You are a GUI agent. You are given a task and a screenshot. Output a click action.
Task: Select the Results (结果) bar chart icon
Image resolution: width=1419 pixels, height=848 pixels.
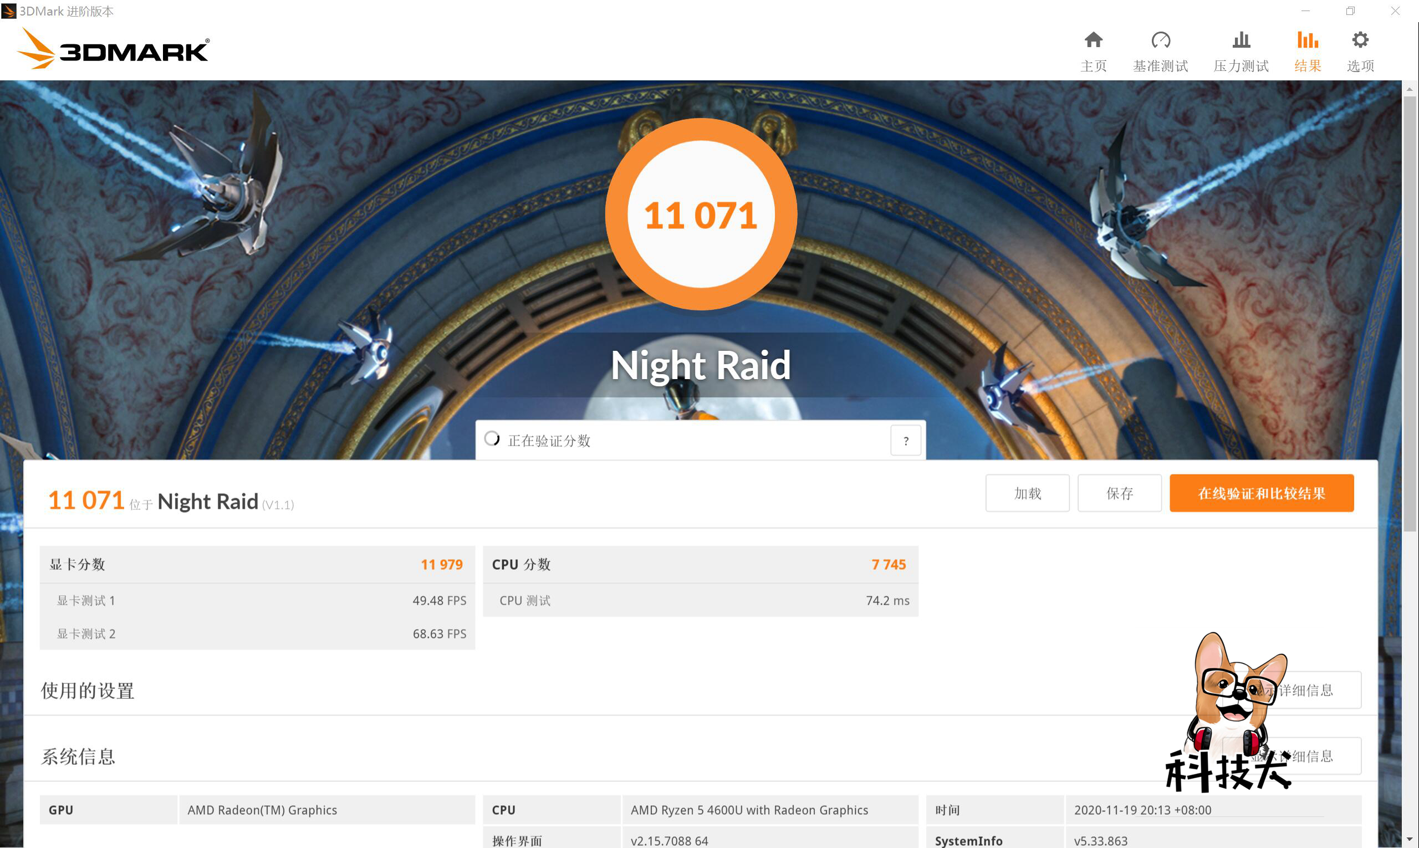point(1307,40)
